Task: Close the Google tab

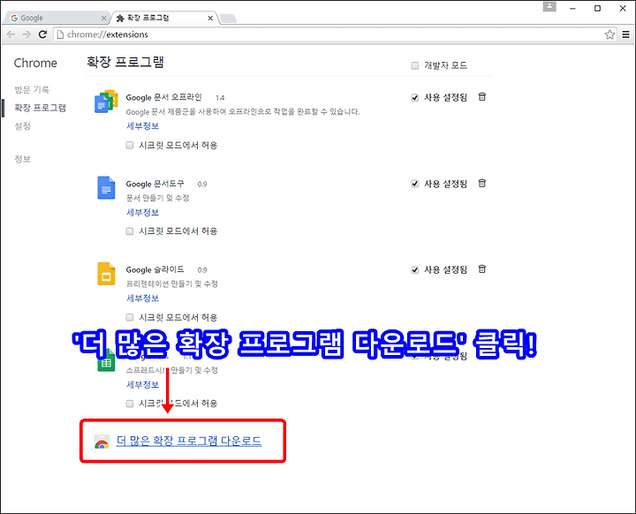Action: (104, 18)
